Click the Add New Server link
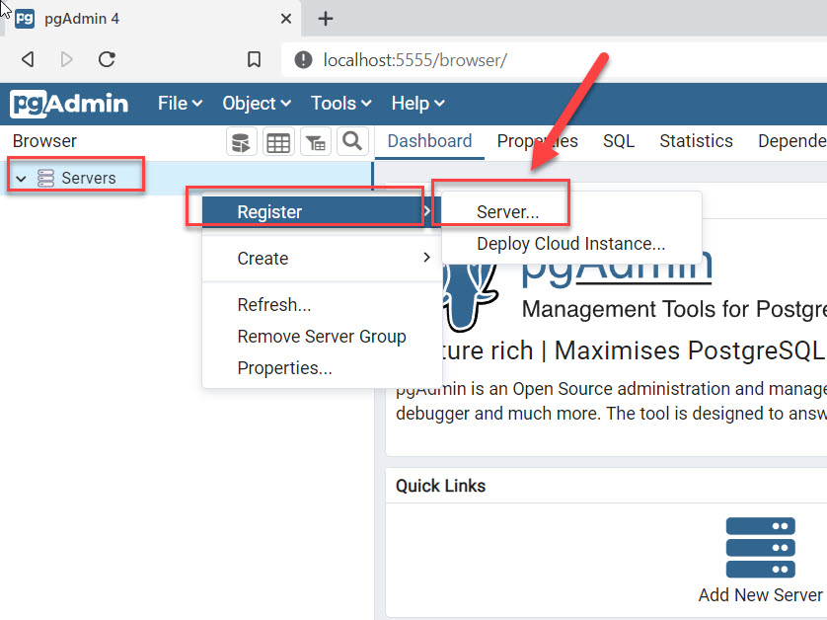 [x=760, y=594]
